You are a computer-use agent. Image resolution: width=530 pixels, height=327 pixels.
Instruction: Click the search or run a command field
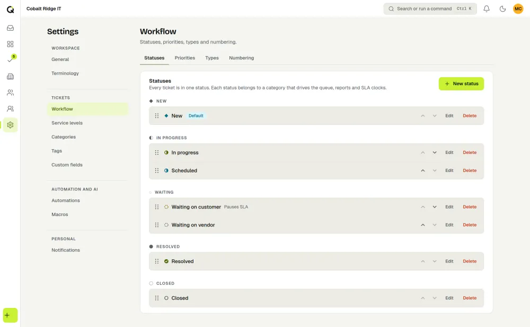[x=430, y=9]
